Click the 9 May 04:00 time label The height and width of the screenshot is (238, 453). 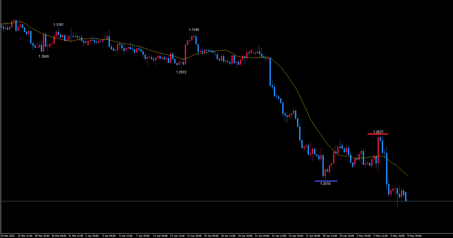tap(414, 236)
